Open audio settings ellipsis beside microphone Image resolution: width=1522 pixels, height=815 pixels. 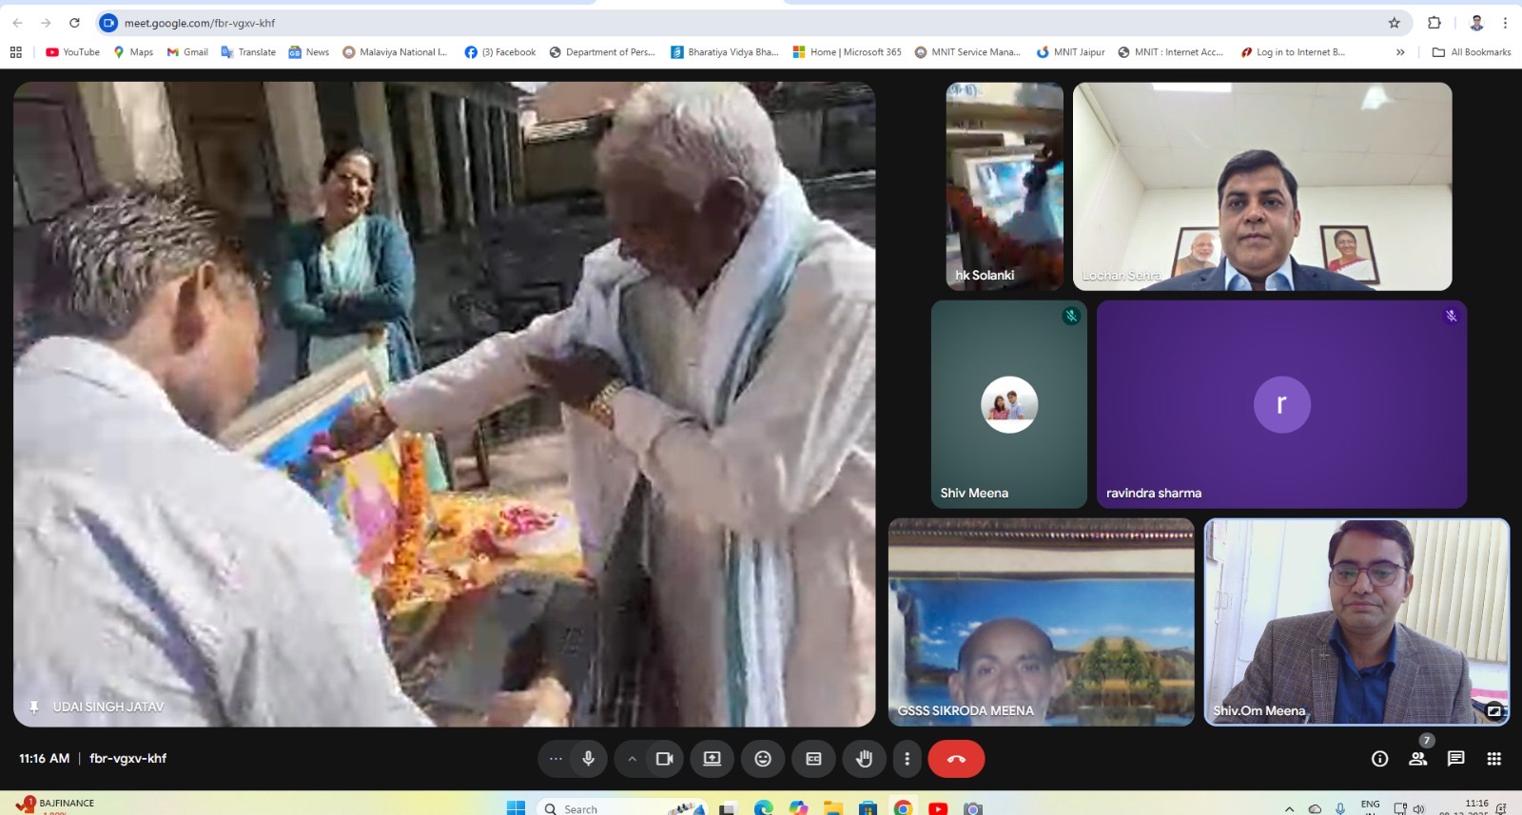[556, 759]
